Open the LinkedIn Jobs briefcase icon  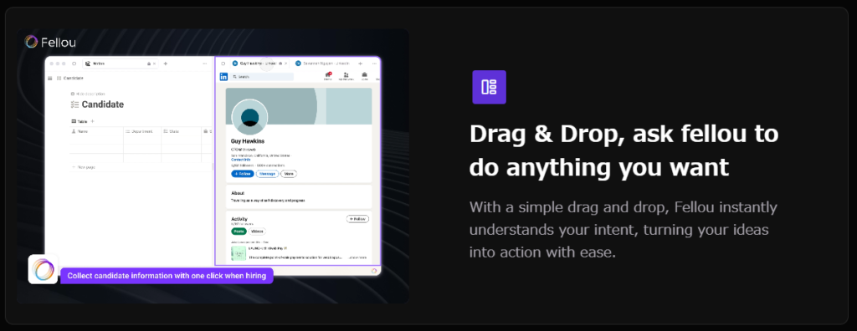365,76
